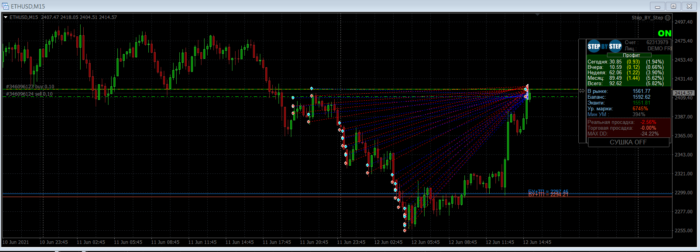Select order line #346096124 sell 0.10

pos(29,94)
